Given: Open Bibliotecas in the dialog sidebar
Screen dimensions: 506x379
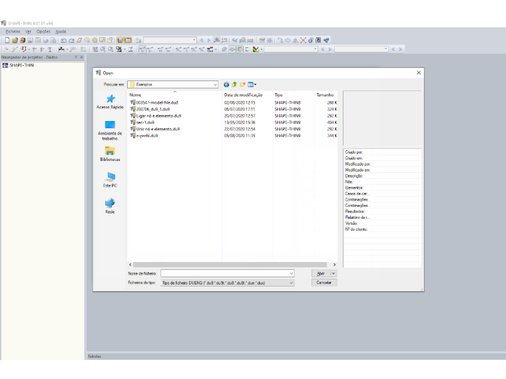Looking at the screenshot, I should pyautogui.click(x=110, y=154).
